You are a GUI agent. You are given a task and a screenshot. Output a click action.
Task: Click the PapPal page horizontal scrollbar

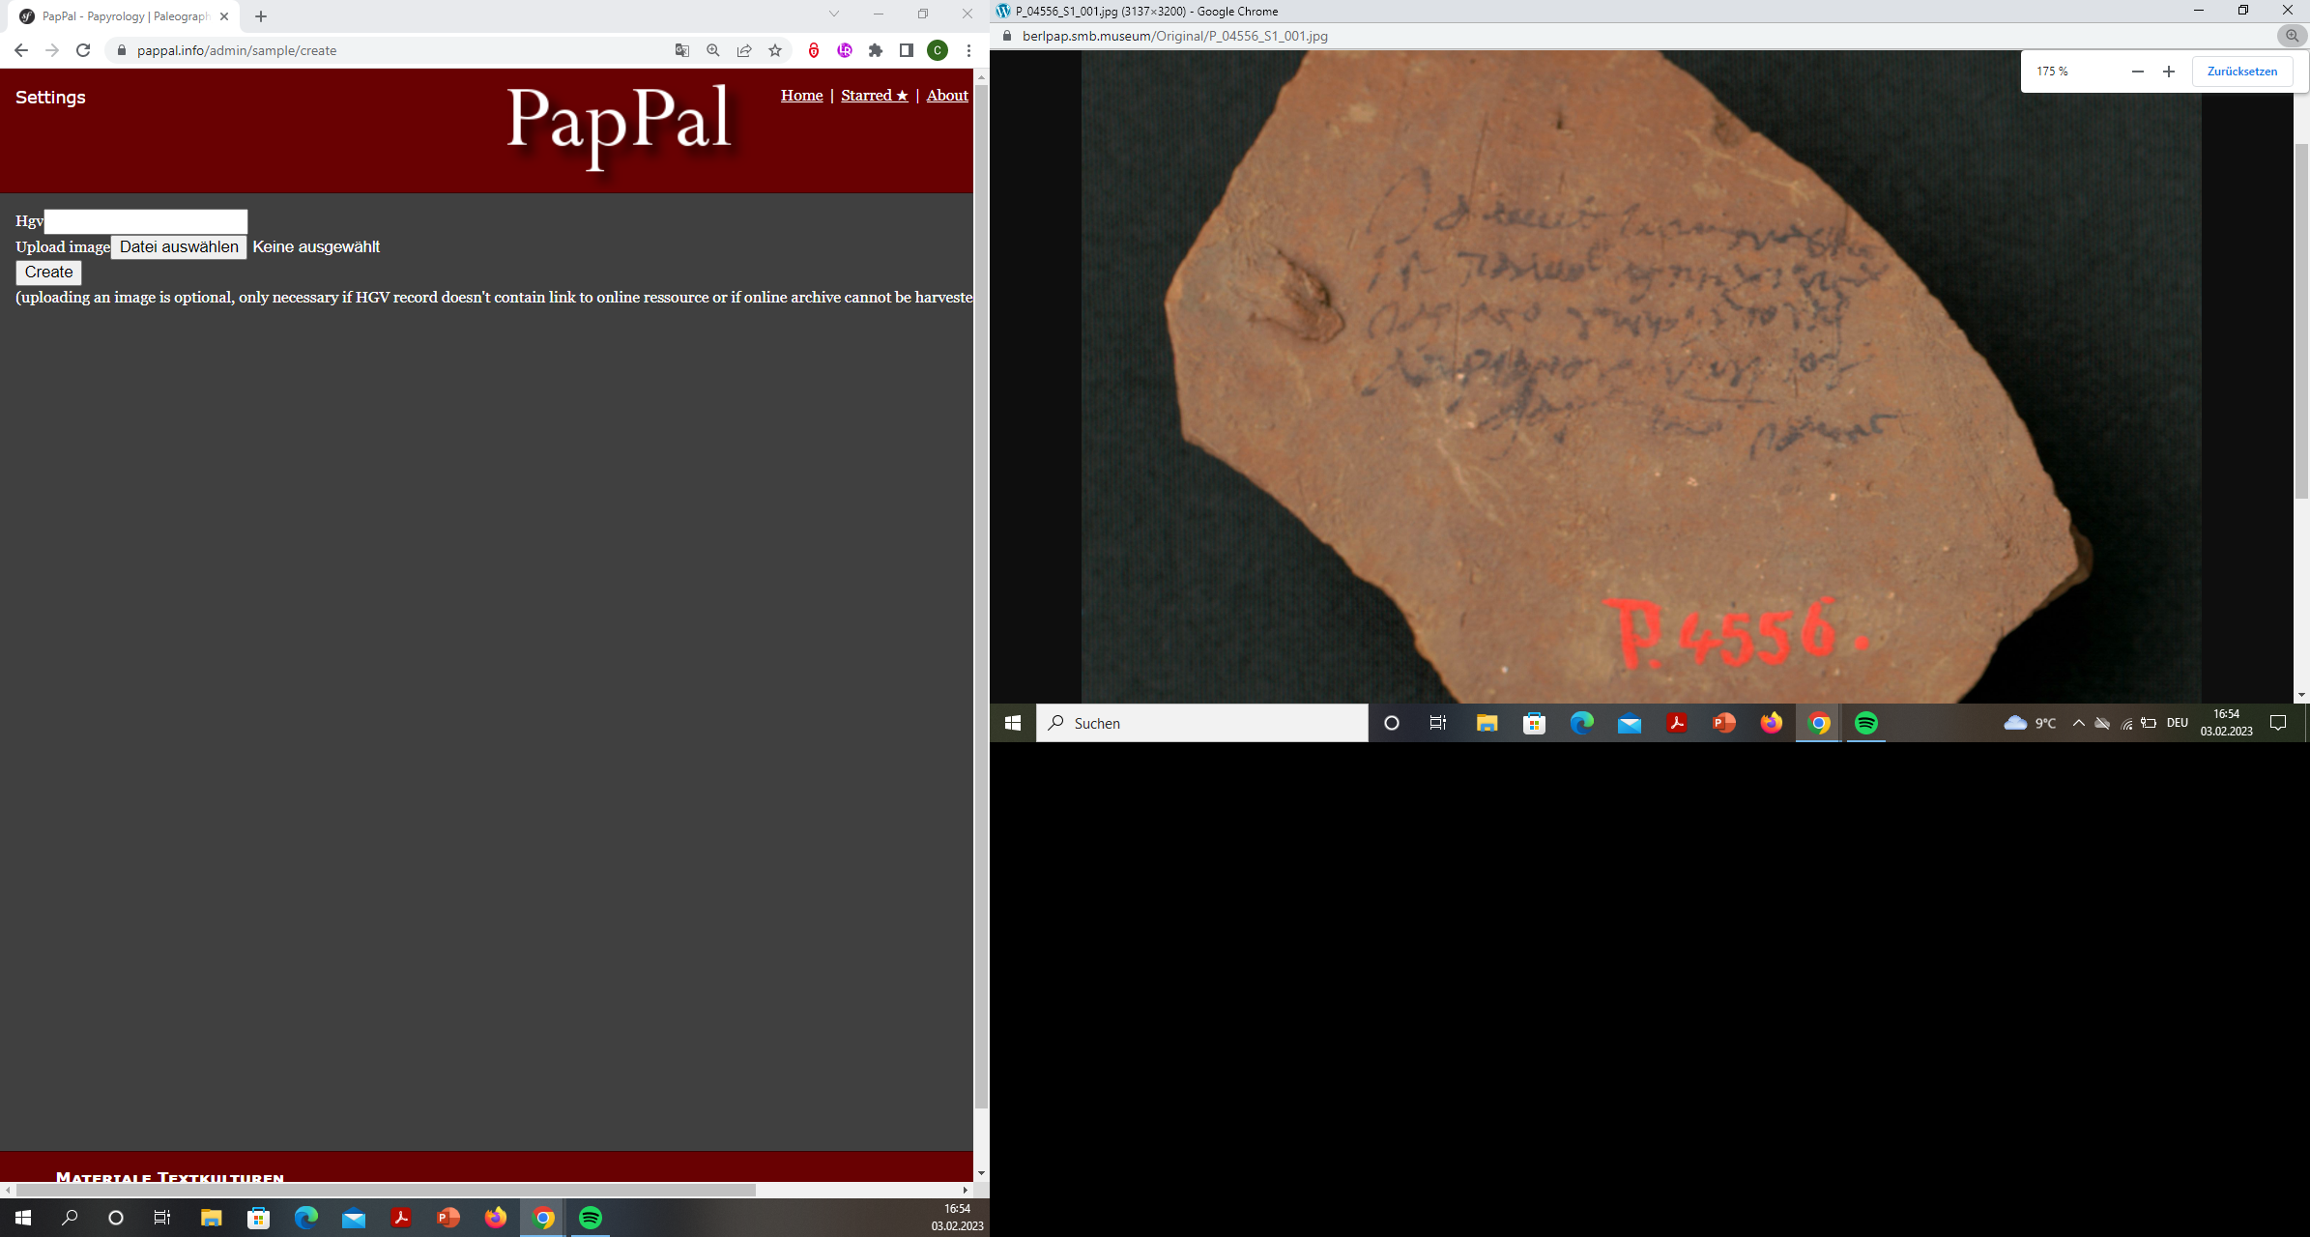(387, 1190)
